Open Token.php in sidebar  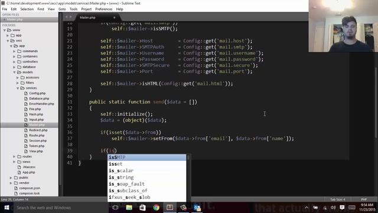click(37, 146)
